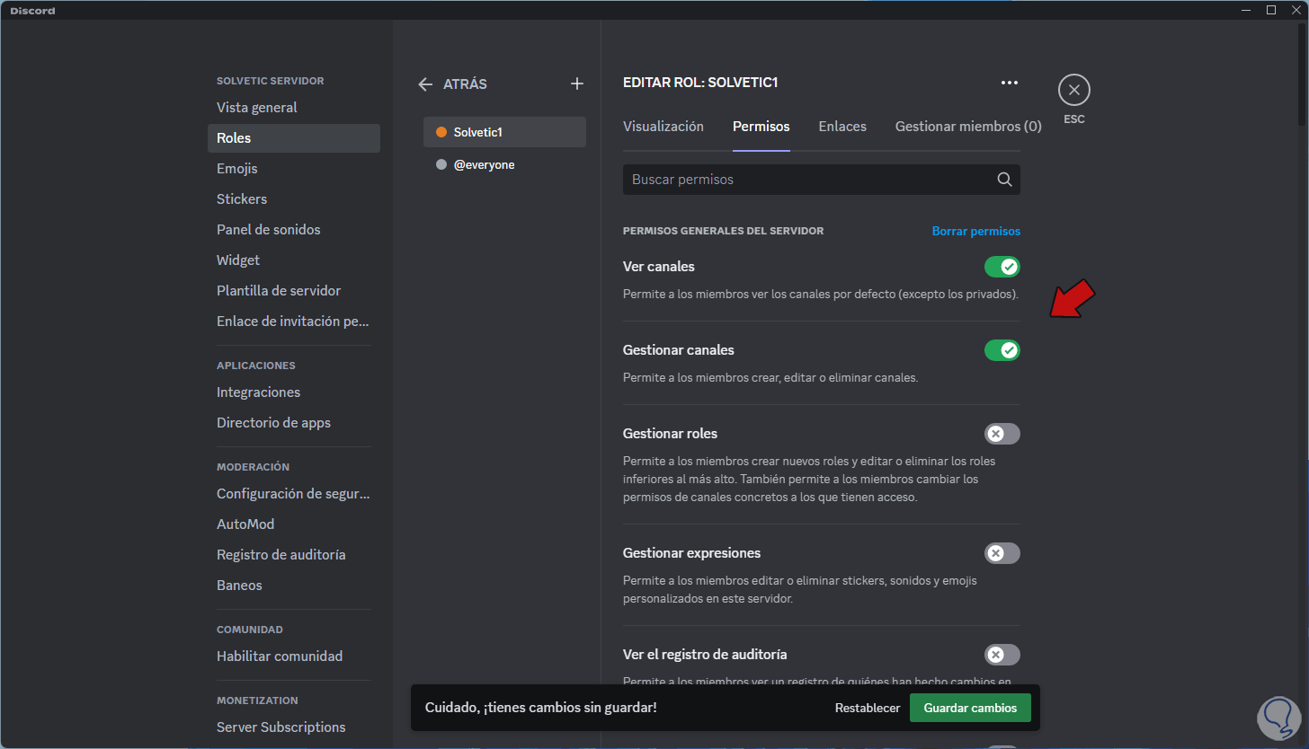
Task: Click the Guardar cambios button
Action: 969,708
